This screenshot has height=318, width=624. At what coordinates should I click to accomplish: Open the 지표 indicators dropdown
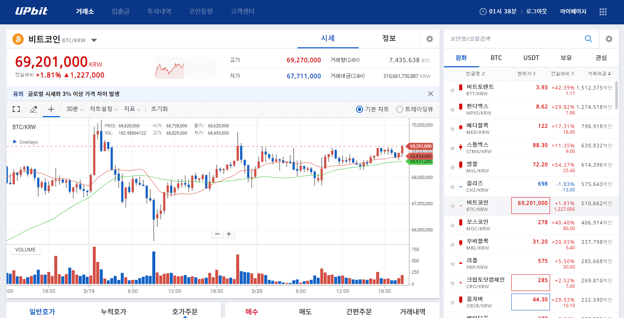pyautogui.click(x=132, y=109)
